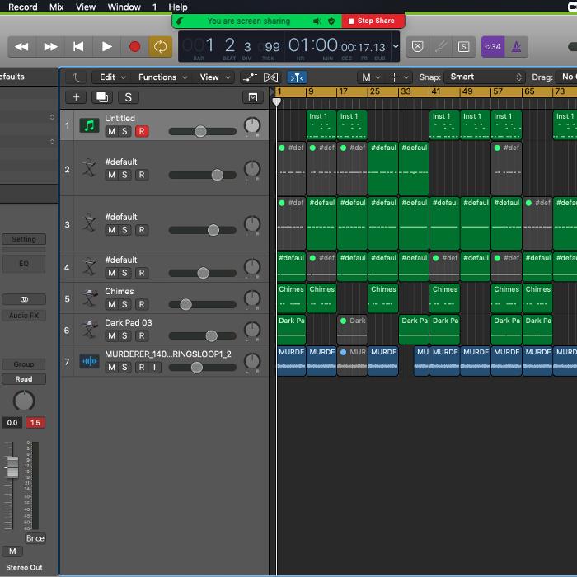This screenshot has height=577, width=577.
Task: Disable record arm on Untitled track
Action: [142, 131]
